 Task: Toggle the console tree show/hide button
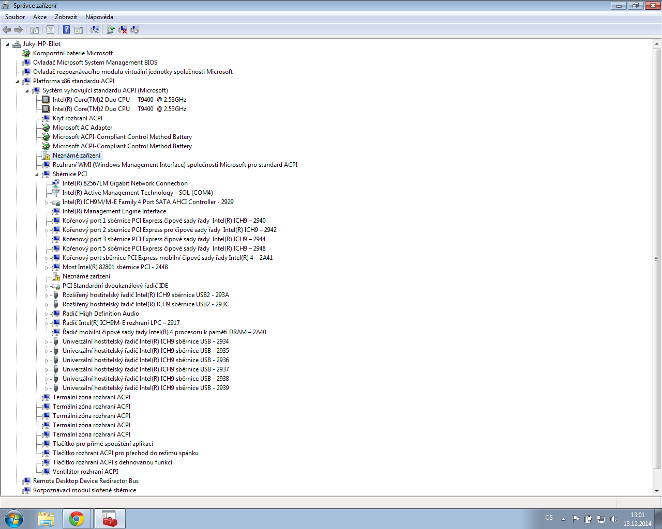click(35, 30)
